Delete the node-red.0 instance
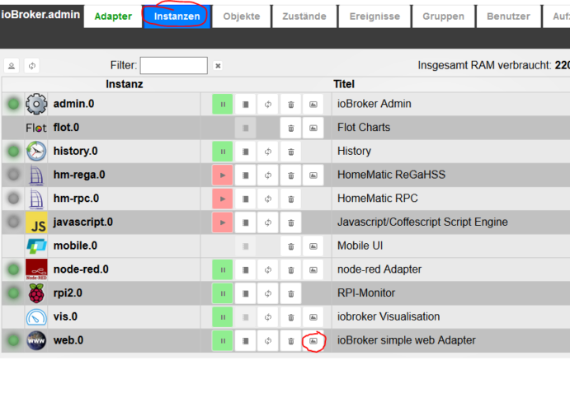 (291, 269)
